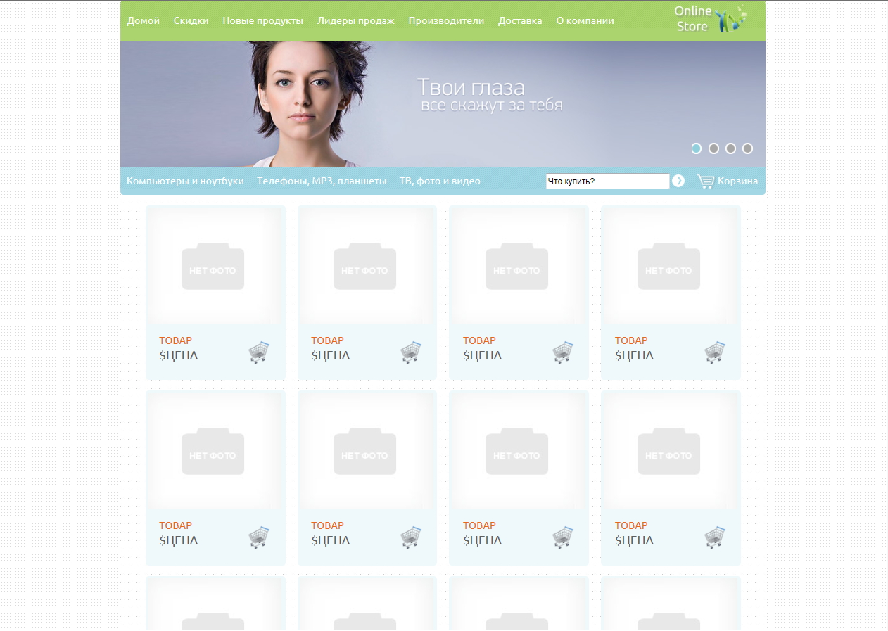This screenshot has height=631, width=888.
Task: Click $ЦЕНА price of second row fourth product
Action: 635,540
